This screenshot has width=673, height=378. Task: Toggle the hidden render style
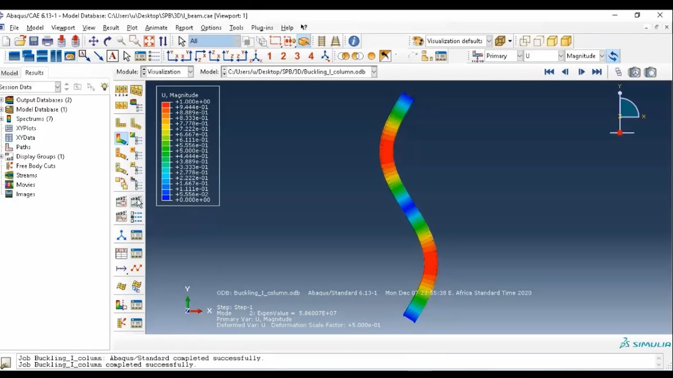point(538,41)
